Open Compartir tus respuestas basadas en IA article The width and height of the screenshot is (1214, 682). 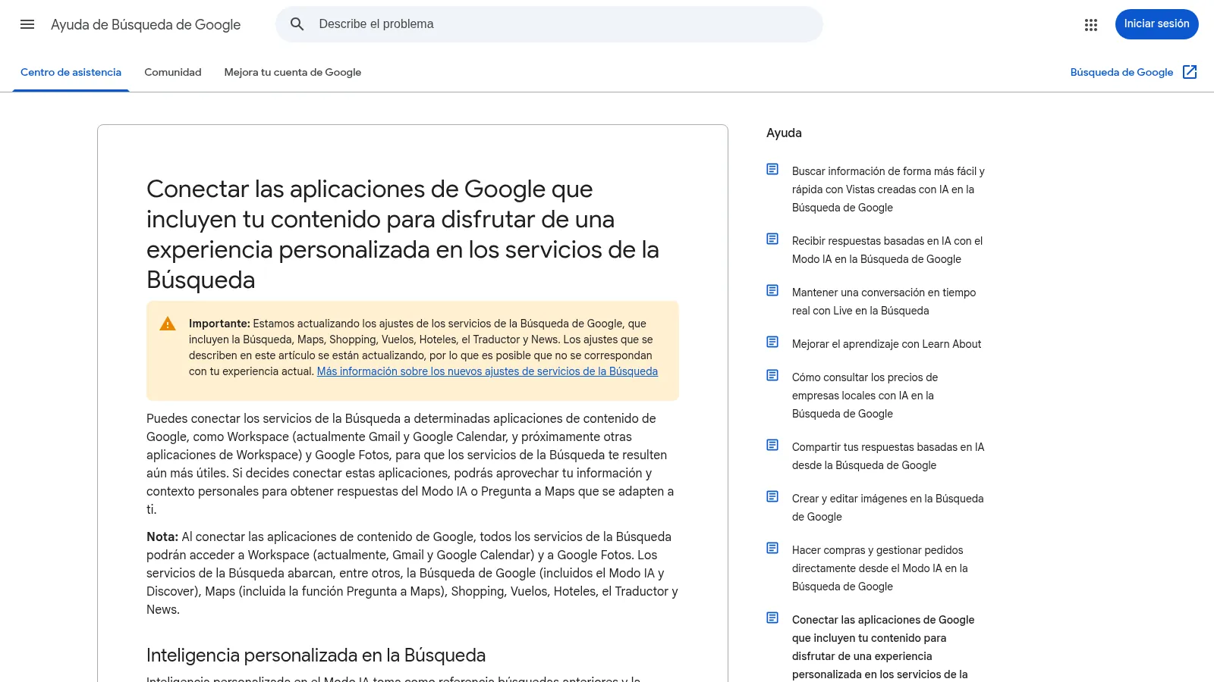click(888, 456)
